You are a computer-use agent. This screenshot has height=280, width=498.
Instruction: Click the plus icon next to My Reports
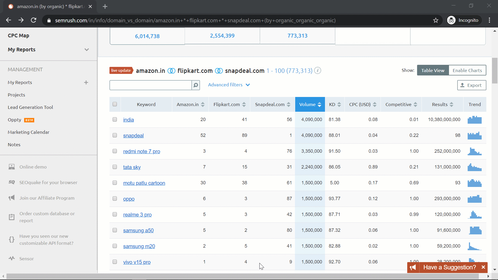click(86, 82)
